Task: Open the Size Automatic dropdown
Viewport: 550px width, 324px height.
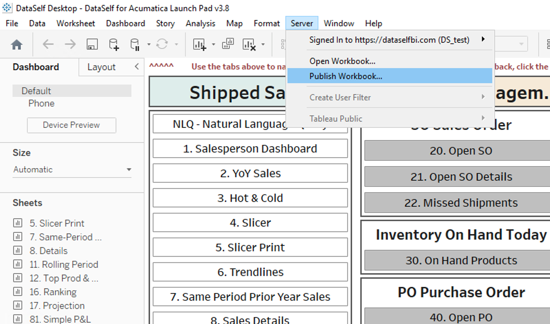Action: point(72,170)
